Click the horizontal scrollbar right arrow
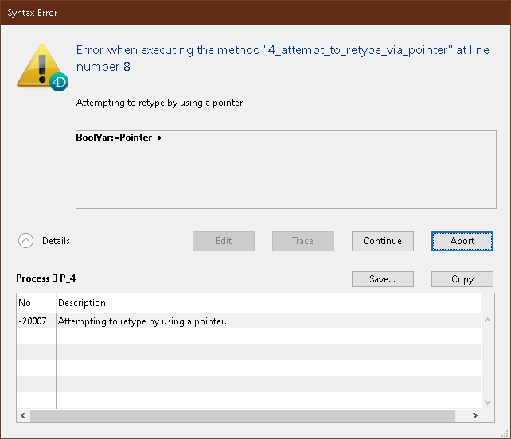This screenshot has width=511, height=439. [475, 415]
